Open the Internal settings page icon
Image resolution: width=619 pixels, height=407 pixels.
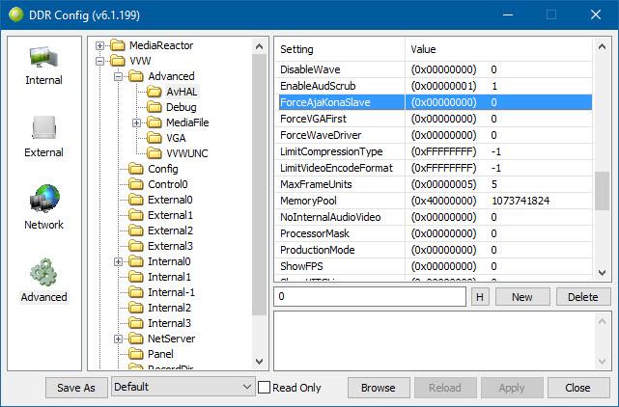click(43, 59)
